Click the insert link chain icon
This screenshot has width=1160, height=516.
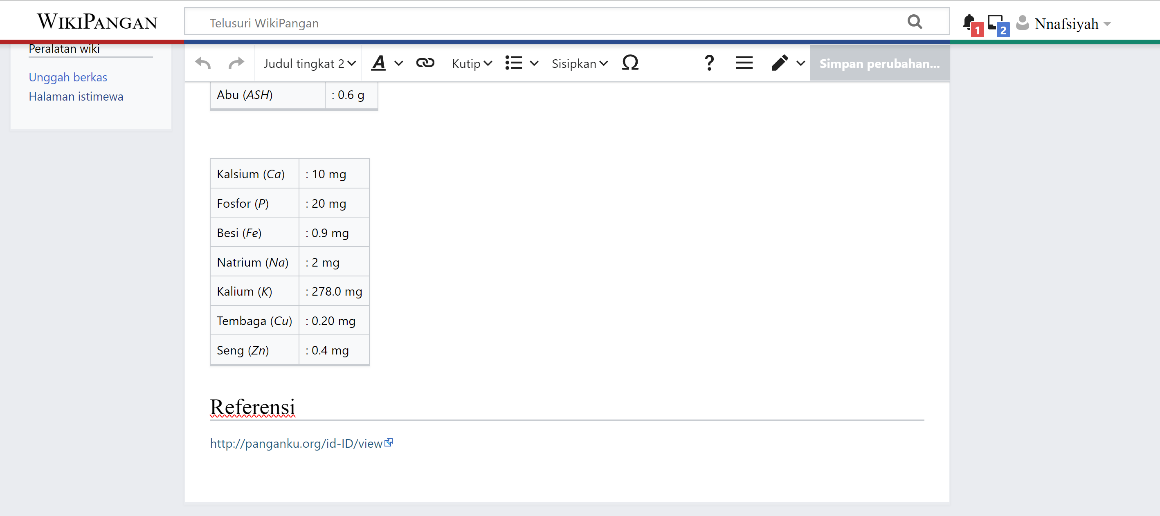pos(425,63)
